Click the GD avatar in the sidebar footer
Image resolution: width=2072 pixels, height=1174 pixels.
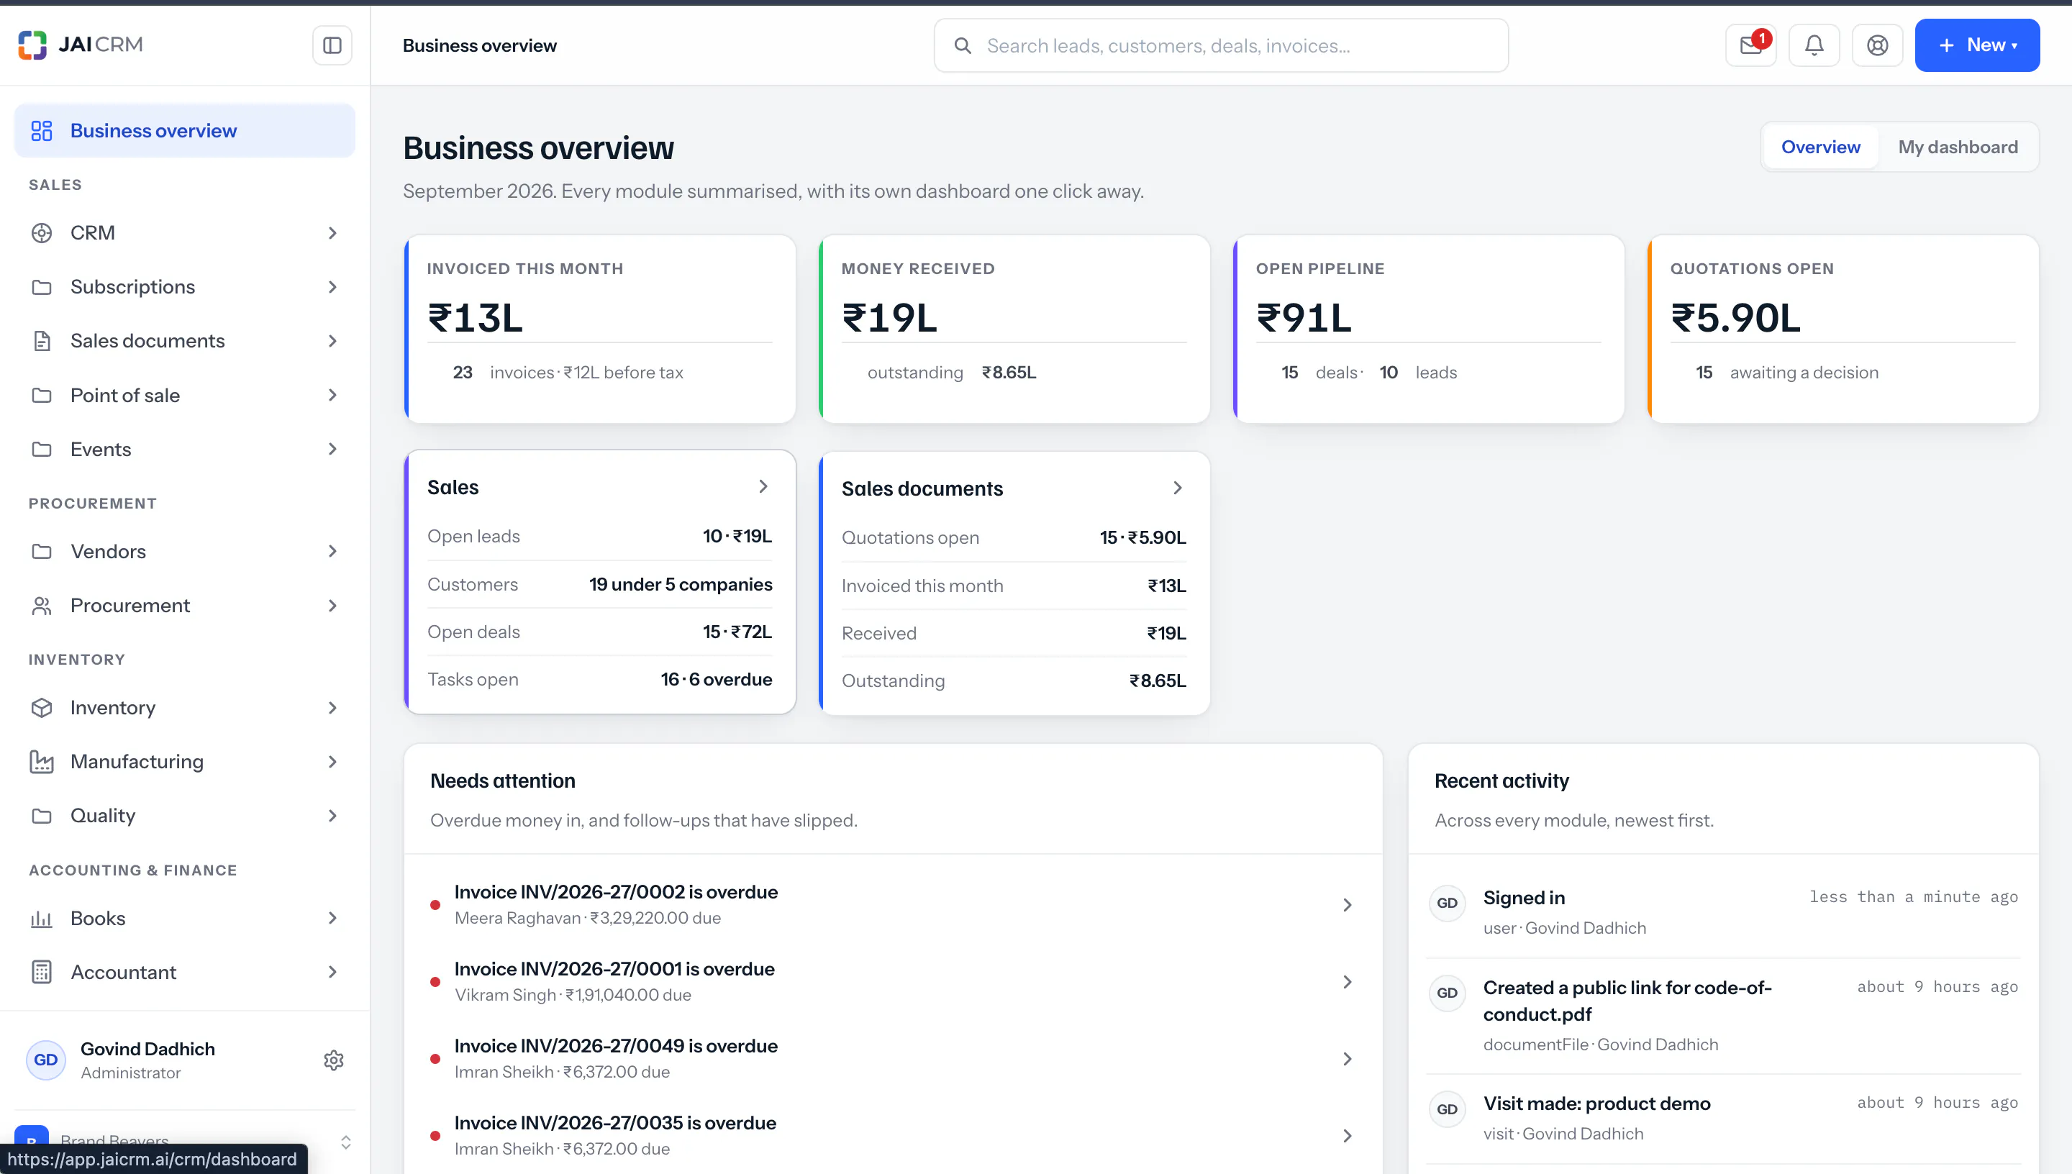[x=46, y=1060]
